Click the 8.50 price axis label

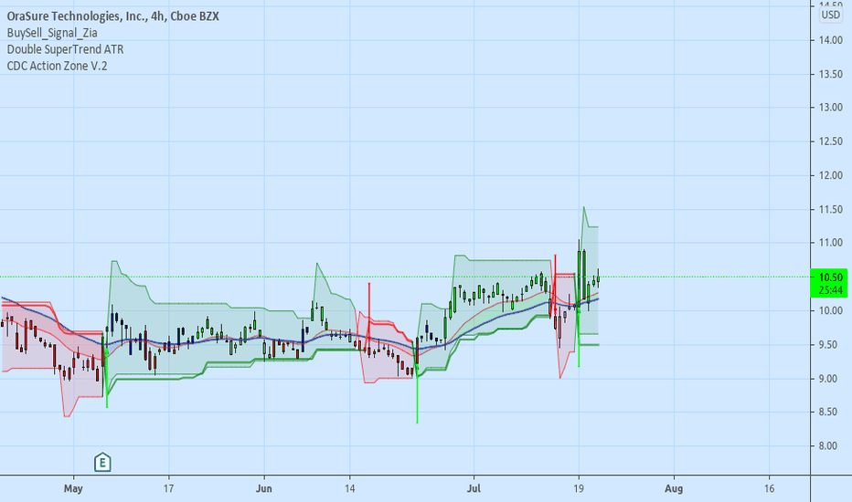tap(831, 413)
